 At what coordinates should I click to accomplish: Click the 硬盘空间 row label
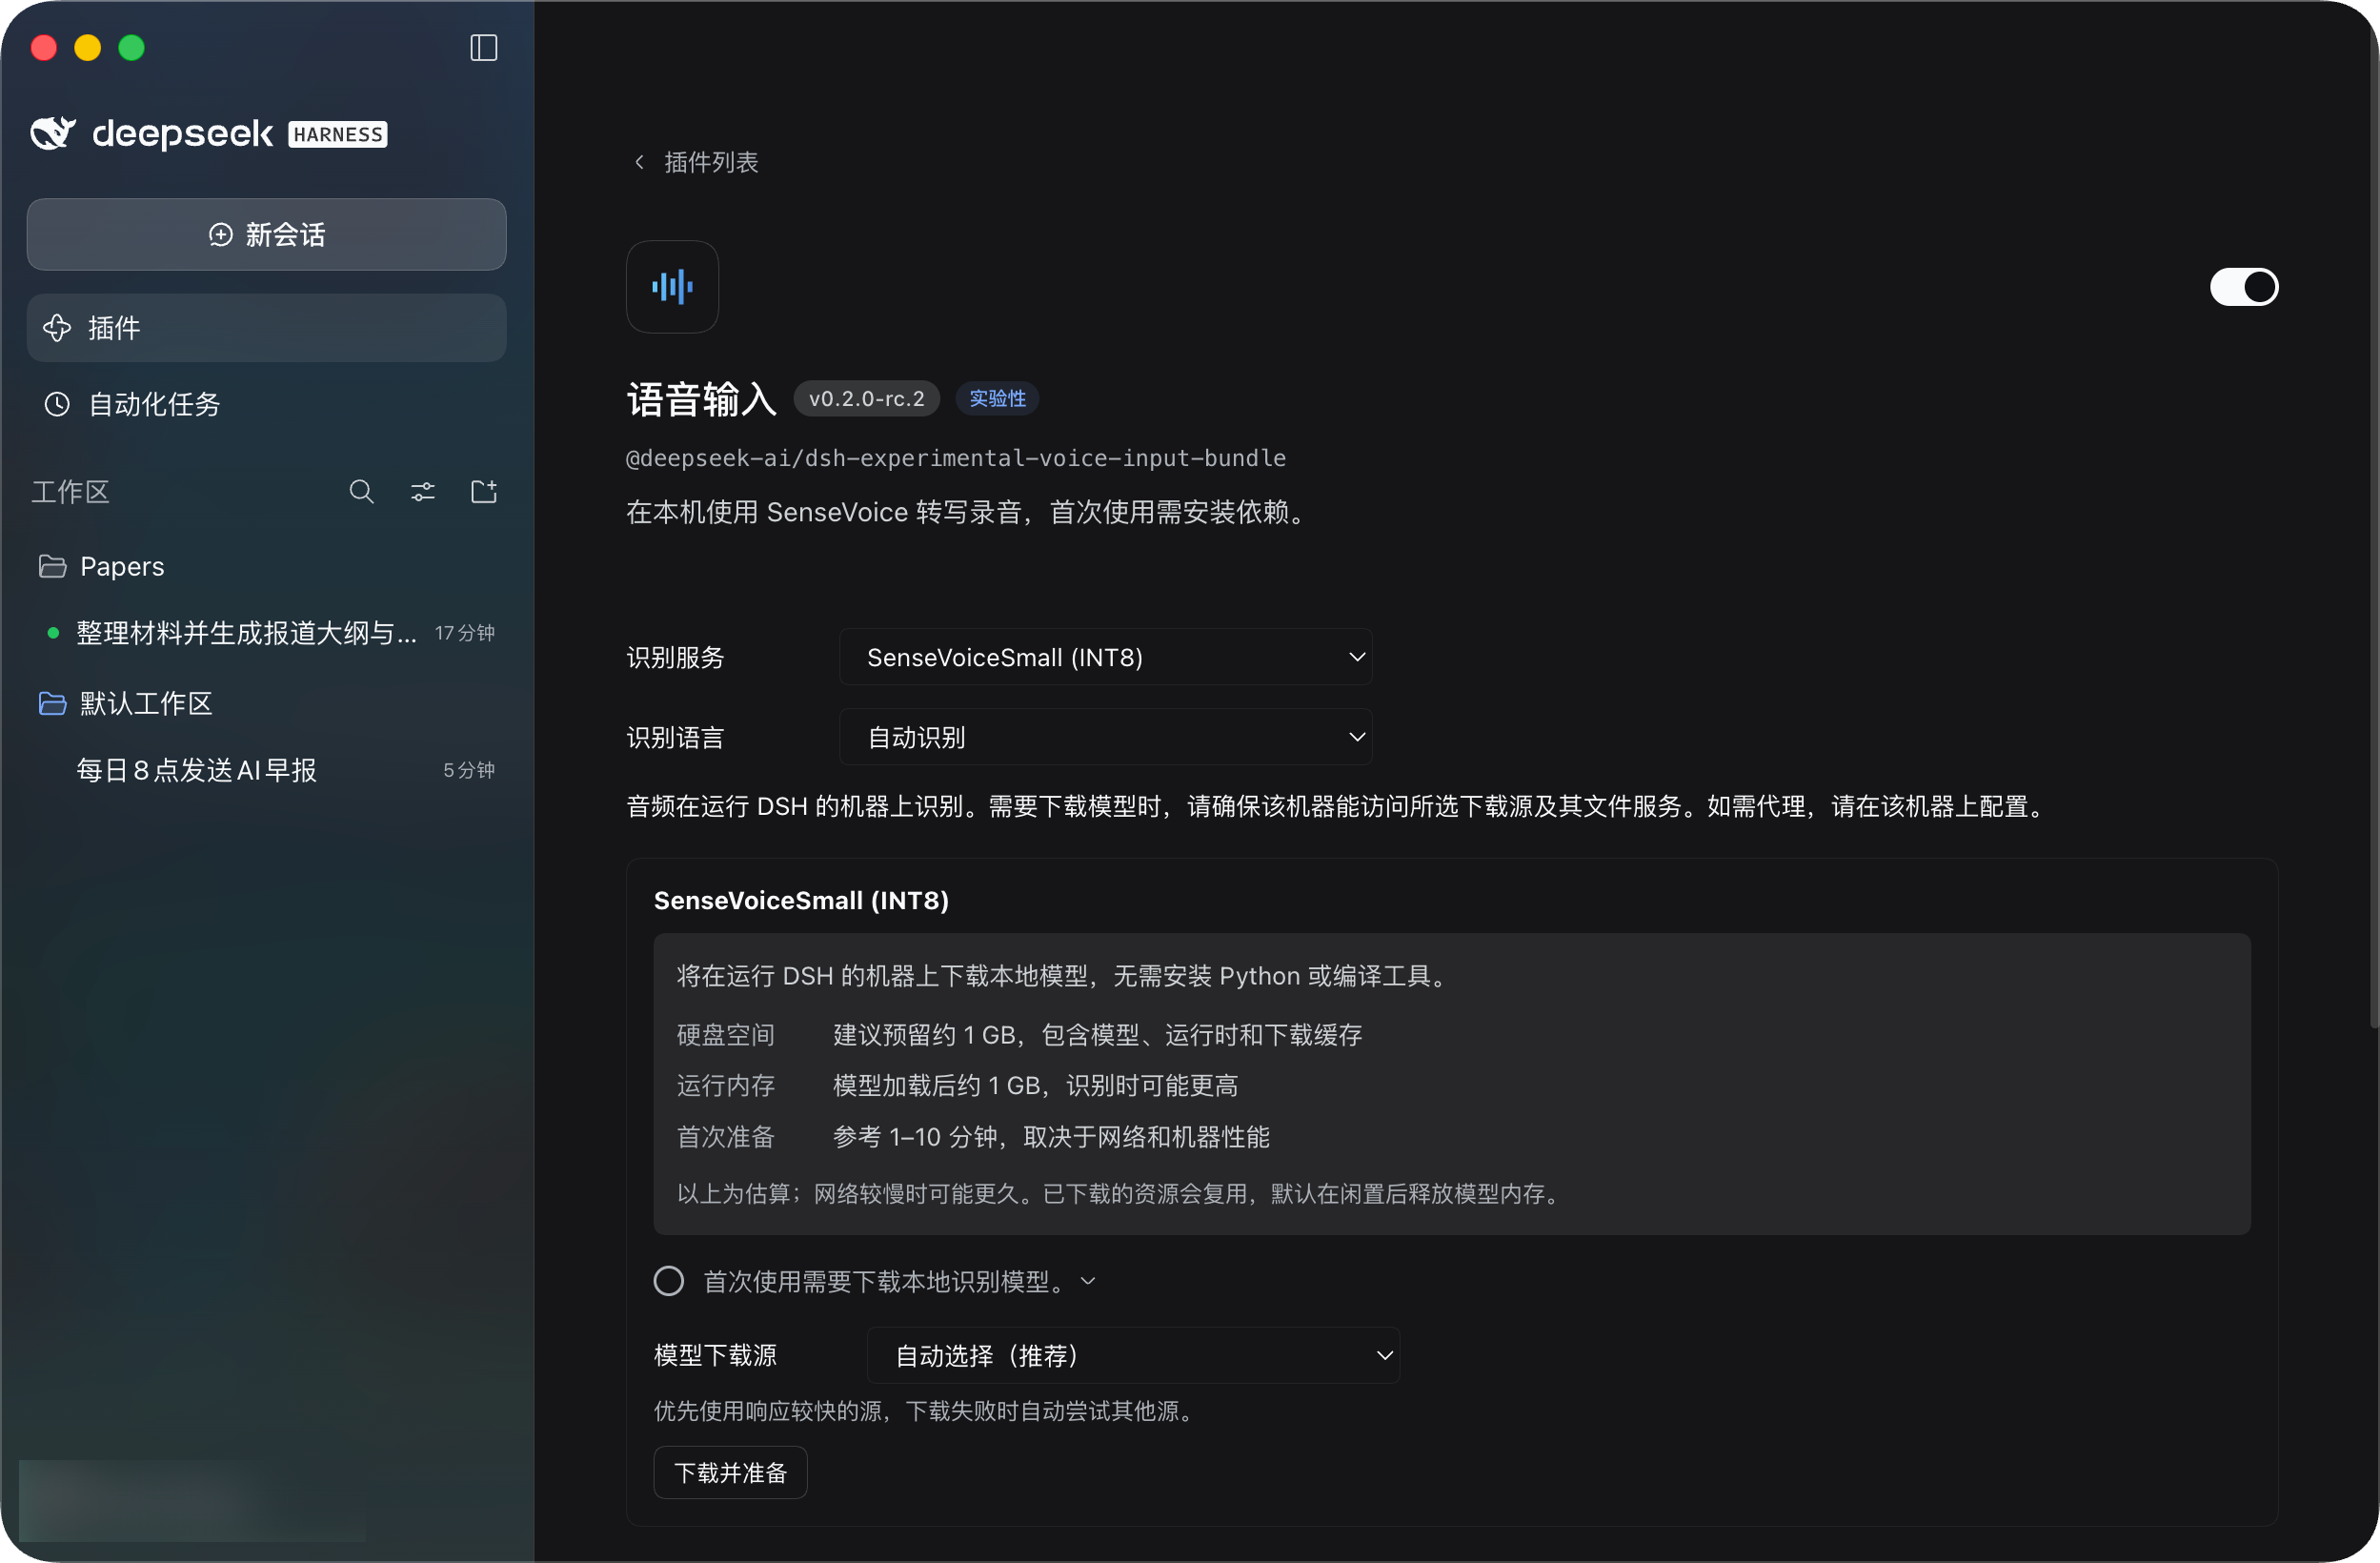726,1035
